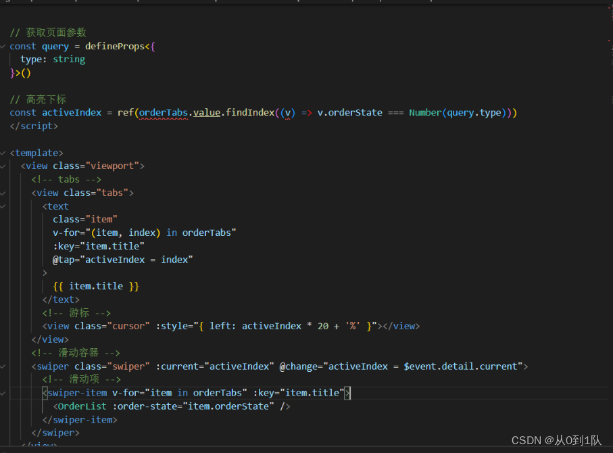Image resolution: width=613 pixels, height=453 pixels.
Task: Click the OrderList component tag
Action: 82,406
